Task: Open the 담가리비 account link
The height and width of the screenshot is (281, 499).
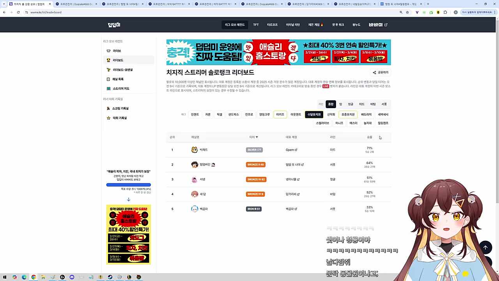Action: coord(293,194)
